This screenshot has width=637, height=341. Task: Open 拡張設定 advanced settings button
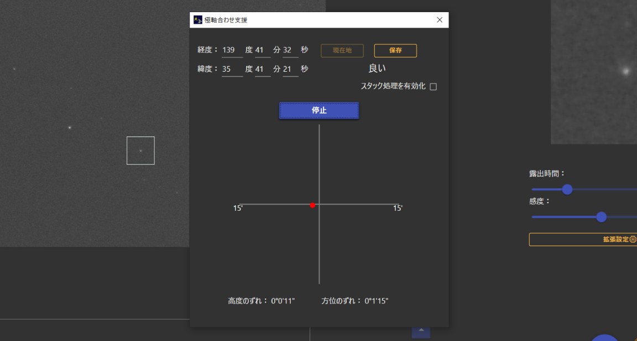pyautogui.click(x=583, y=239)
